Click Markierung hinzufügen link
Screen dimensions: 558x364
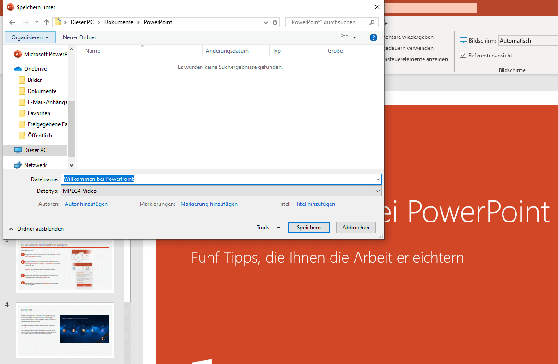(x=209, y=204)
